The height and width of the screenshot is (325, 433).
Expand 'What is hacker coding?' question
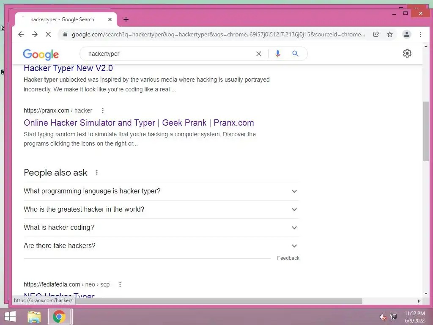161,228
